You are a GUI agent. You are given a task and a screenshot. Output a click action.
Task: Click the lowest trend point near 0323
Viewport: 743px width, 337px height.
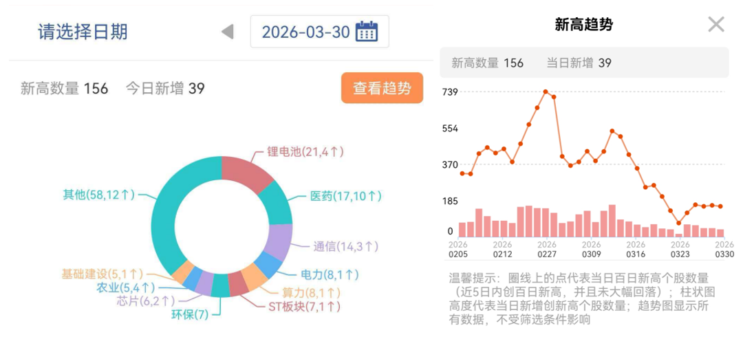(678, 223)
